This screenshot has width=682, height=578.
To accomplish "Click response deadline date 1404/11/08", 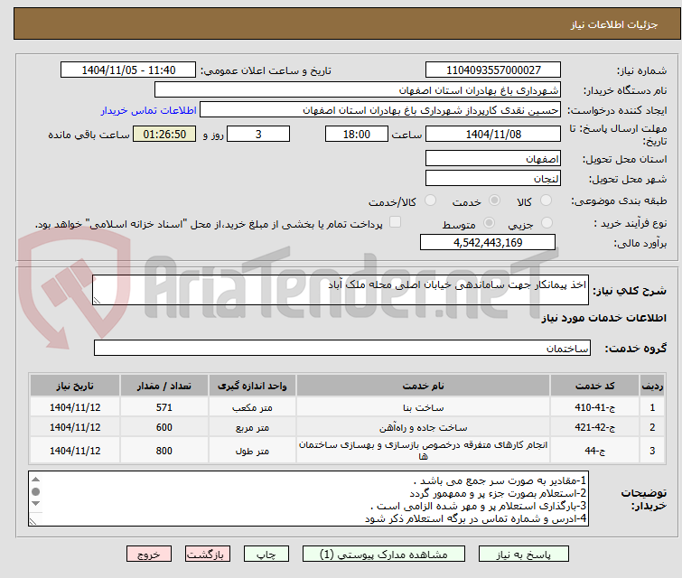I will (x=493, y=134).
